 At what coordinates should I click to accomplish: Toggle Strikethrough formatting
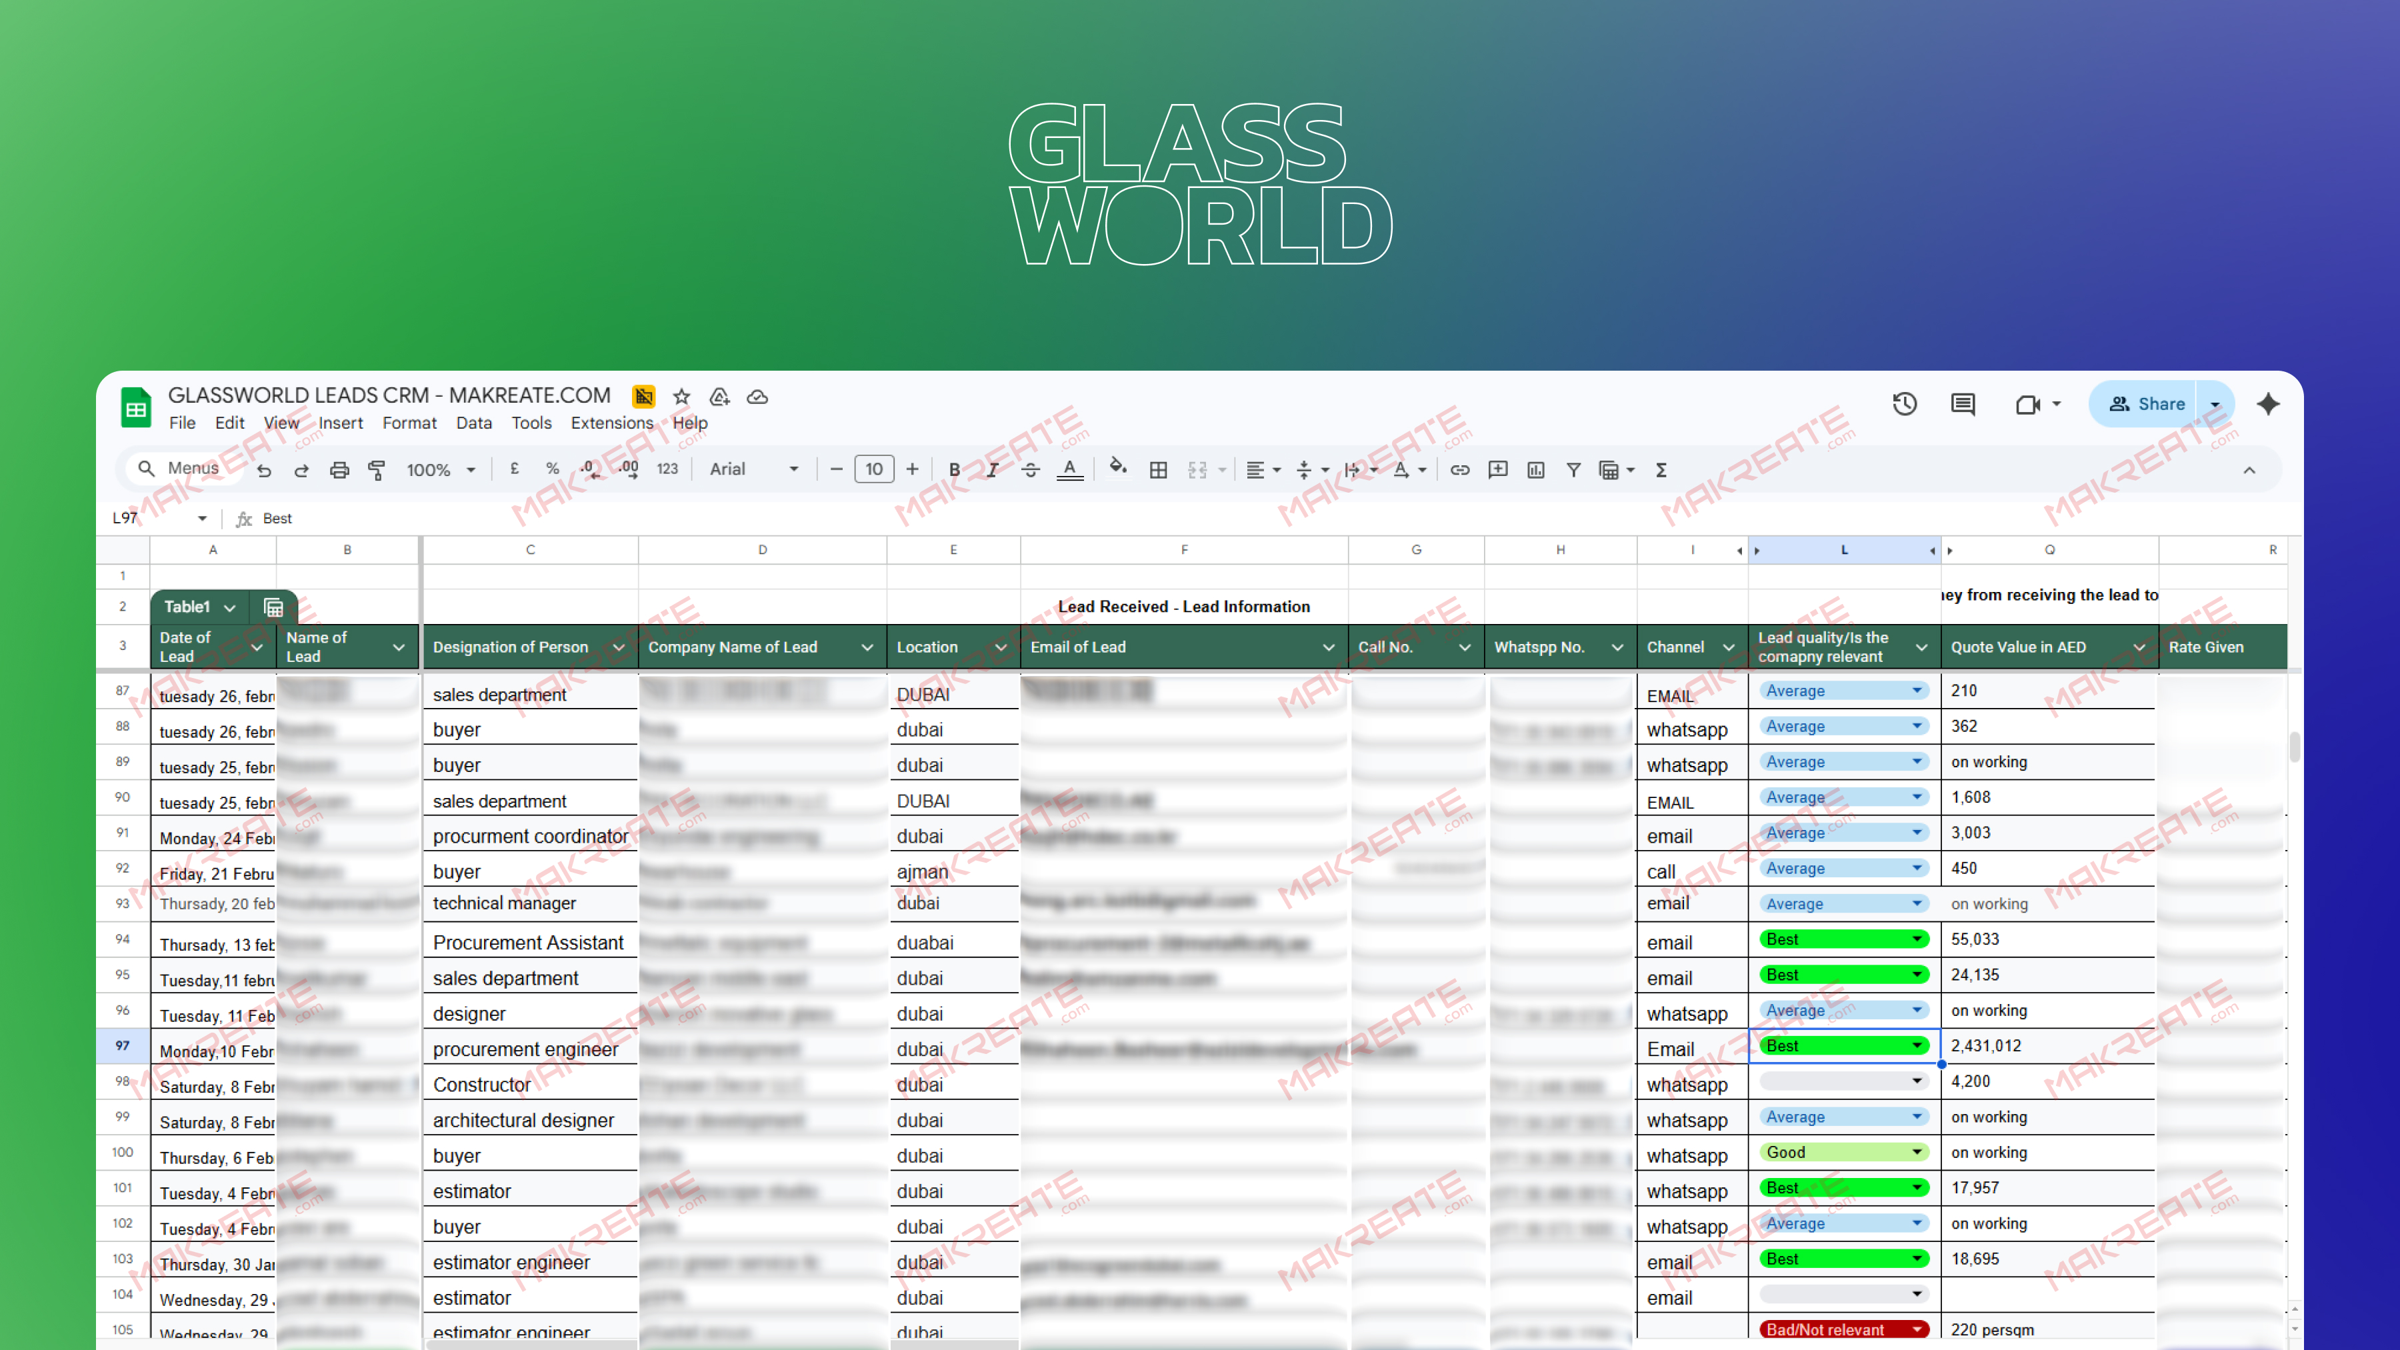coord(1031,469)
